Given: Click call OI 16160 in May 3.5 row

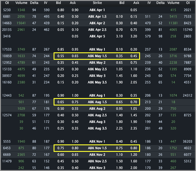Looking at the screenshot, I should [7, 82].
